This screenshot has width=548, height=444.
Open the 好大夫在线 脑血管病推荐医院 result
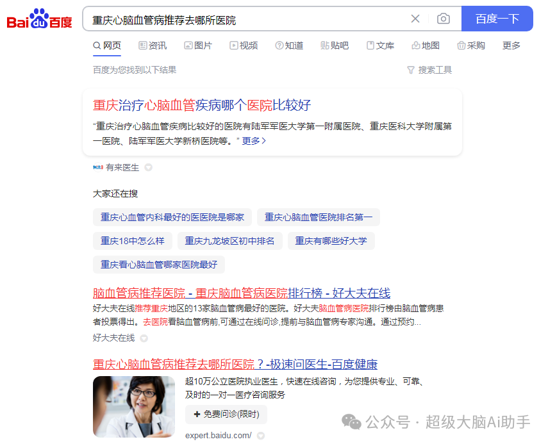coord(242,293)
